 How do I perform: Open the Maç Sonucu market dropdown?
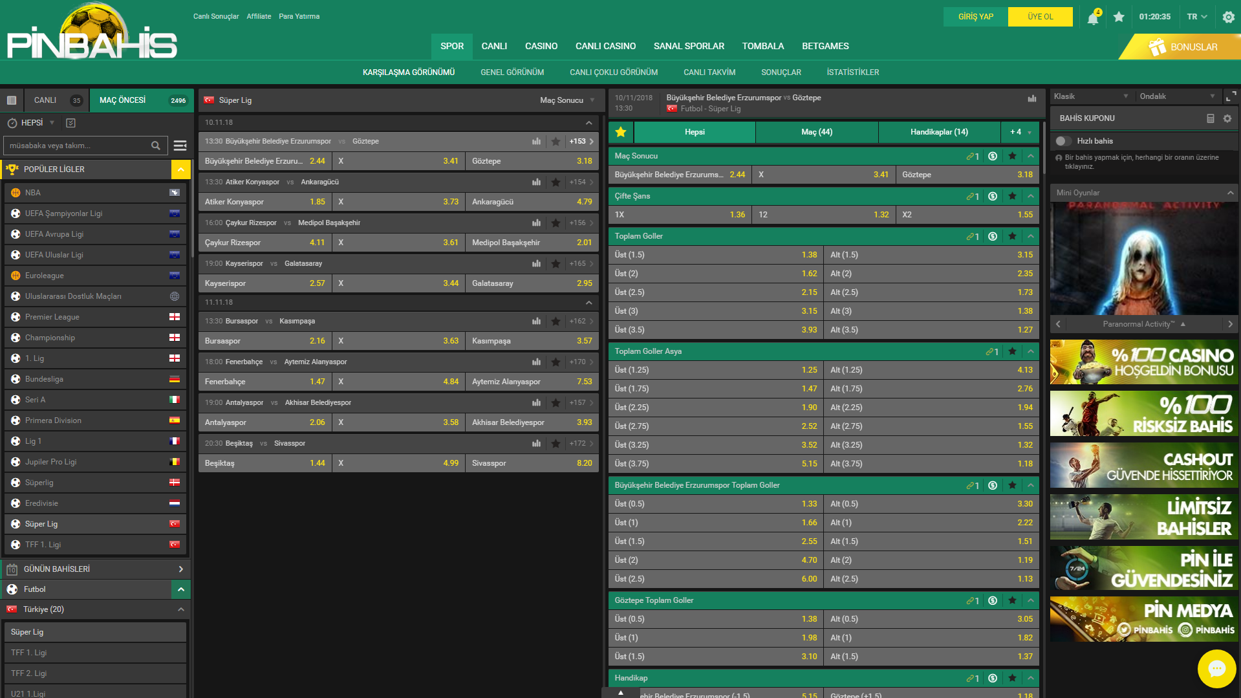click(x=567, y=100)
